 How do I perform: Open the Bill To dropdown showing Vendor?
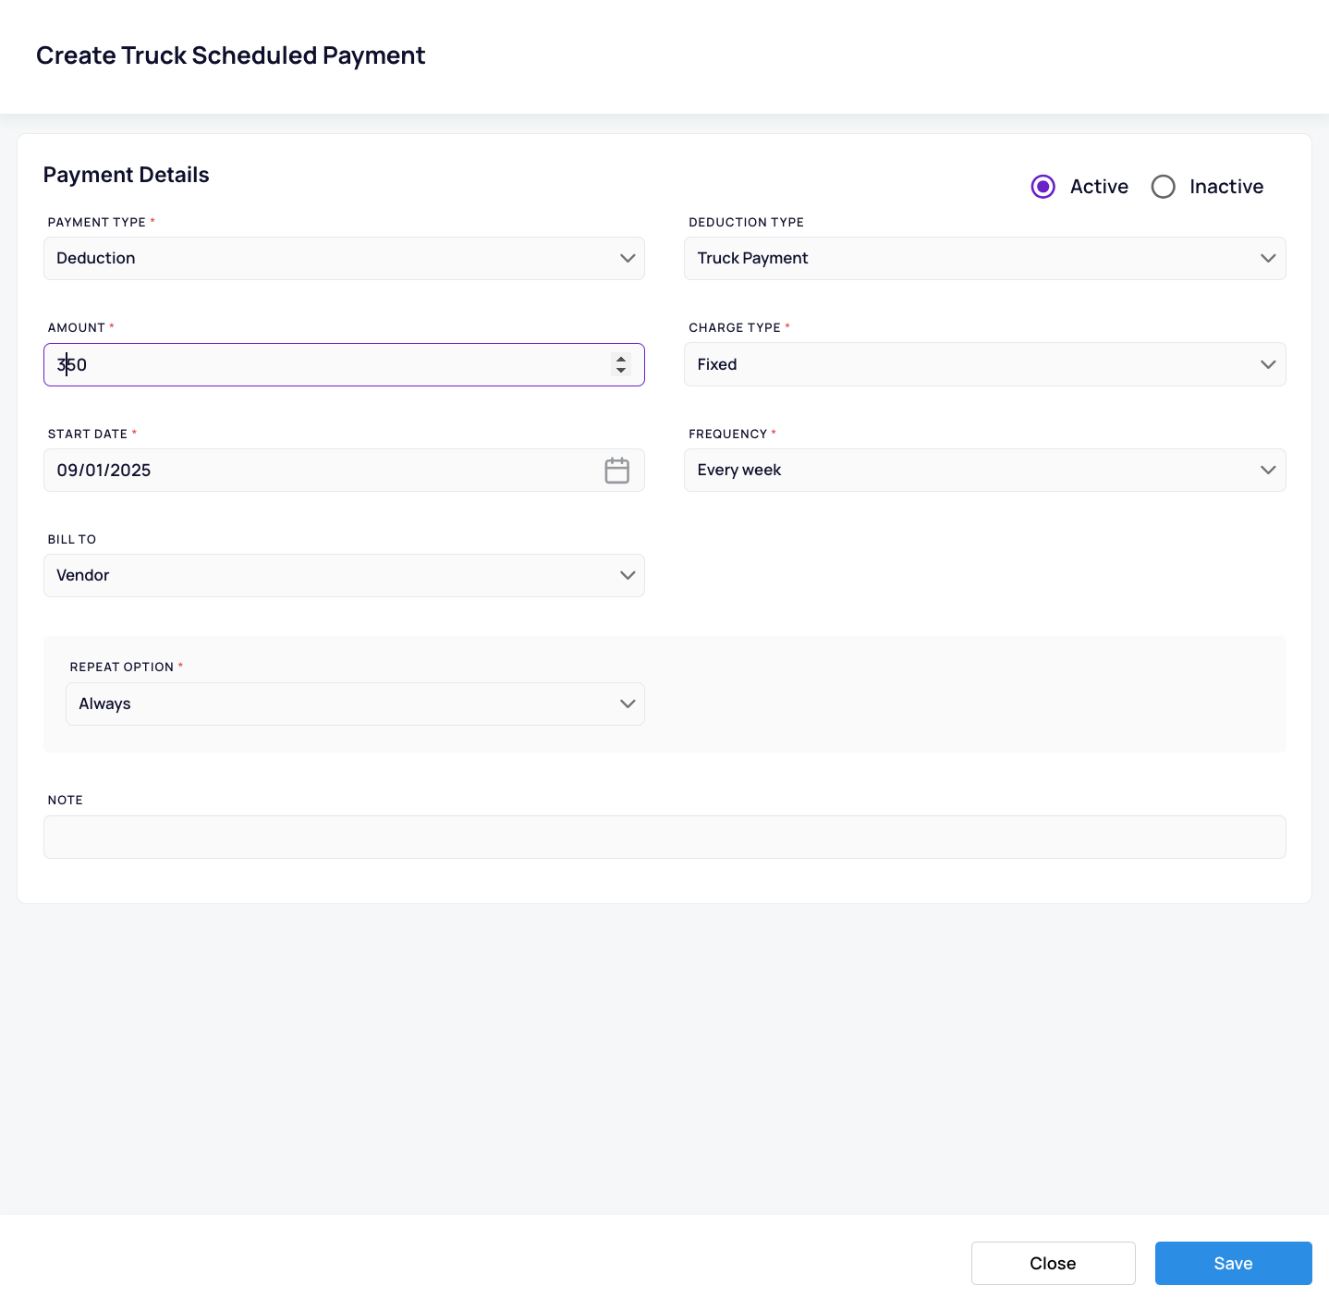coord(344,575)
